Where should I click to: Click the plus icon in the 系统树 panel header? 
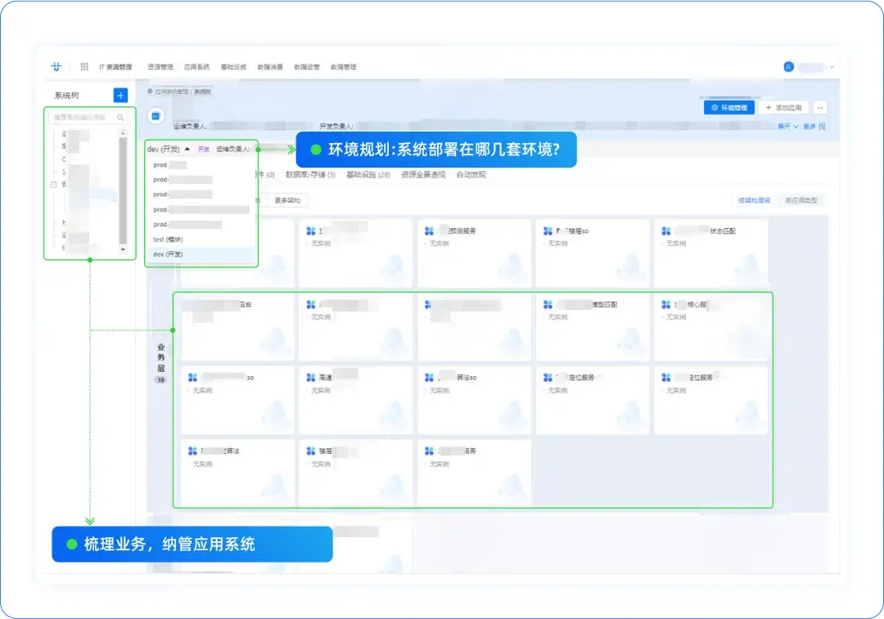(x=121, y=95)
